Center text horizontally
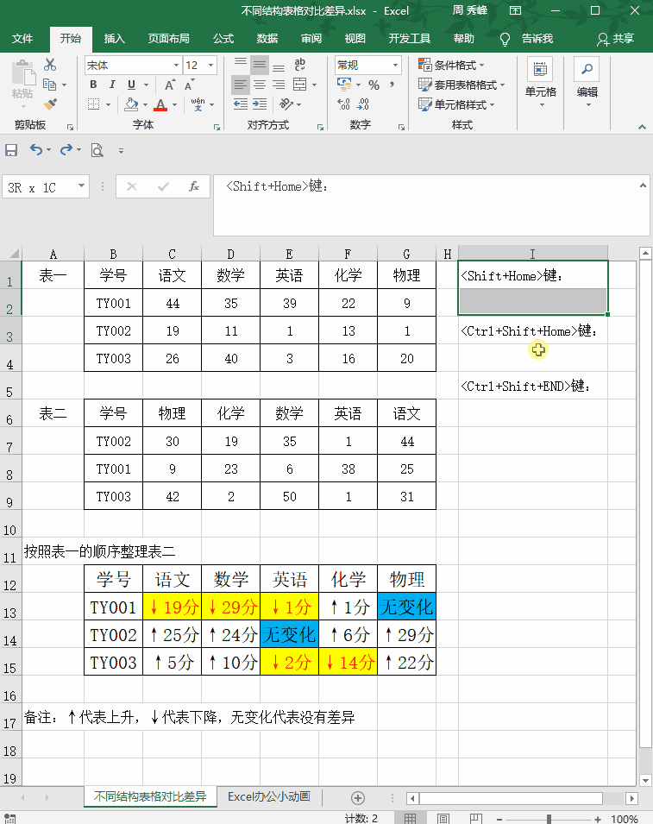This screenshot has height=824, width=653. pos(260,84)
